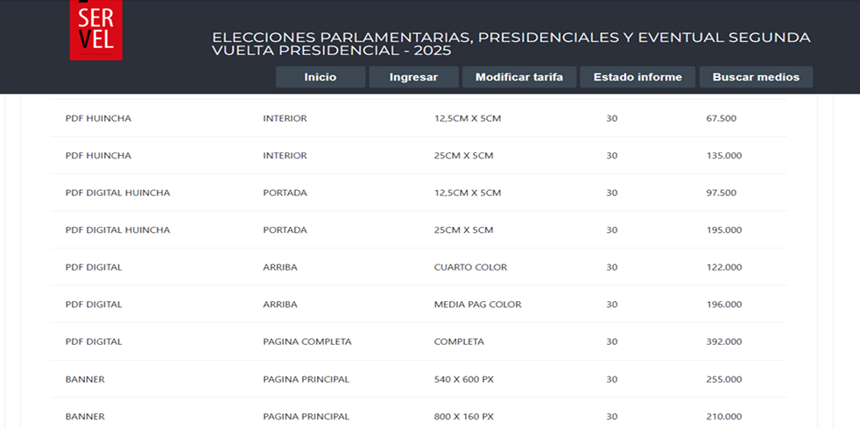860x429 pixels.
Task: Go to the Ingresar page
Action: click(413, 77)
